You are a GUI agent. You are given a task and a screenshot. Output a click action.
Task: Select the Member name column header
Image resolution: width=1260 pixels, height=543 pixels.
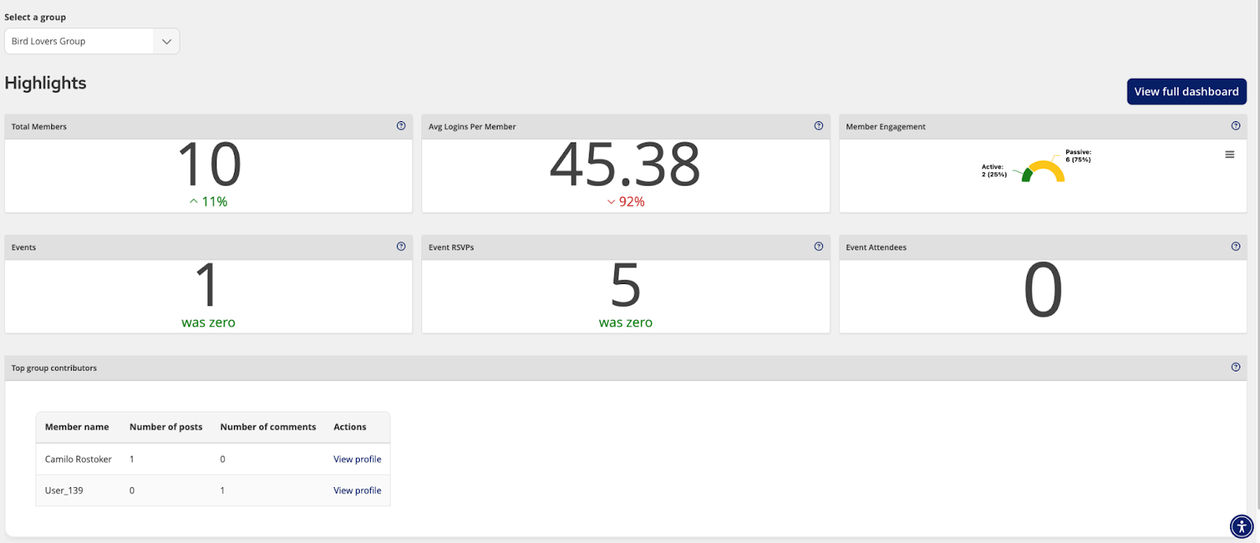click(x=76, y=427)
